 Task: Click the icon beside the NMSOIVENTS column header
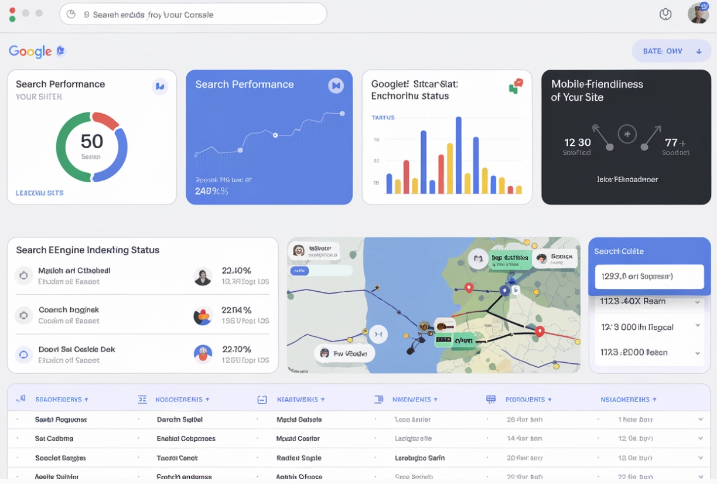pyautogui.click(x=378, y=400)
